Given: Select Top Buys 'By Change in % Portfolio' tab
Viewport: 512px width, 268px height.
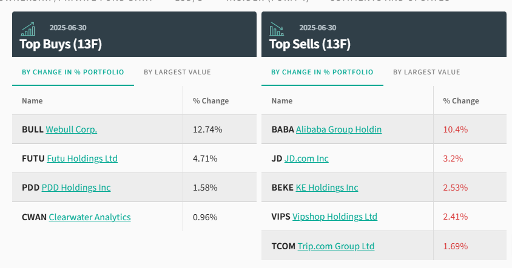Looking at the screenshot, I should (x=73, y=72).
